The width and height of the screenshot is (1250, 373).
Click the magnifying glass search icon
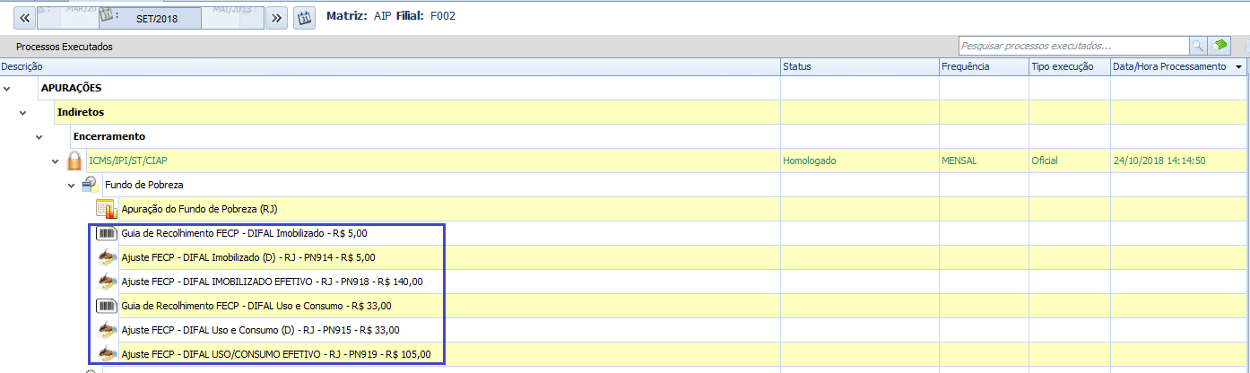(x=1197, y=46)
